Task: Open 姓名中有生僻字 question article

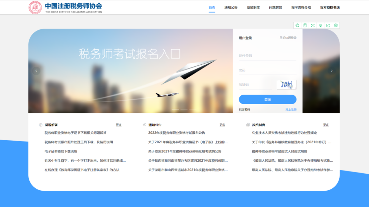Action: tap(85, 161)
